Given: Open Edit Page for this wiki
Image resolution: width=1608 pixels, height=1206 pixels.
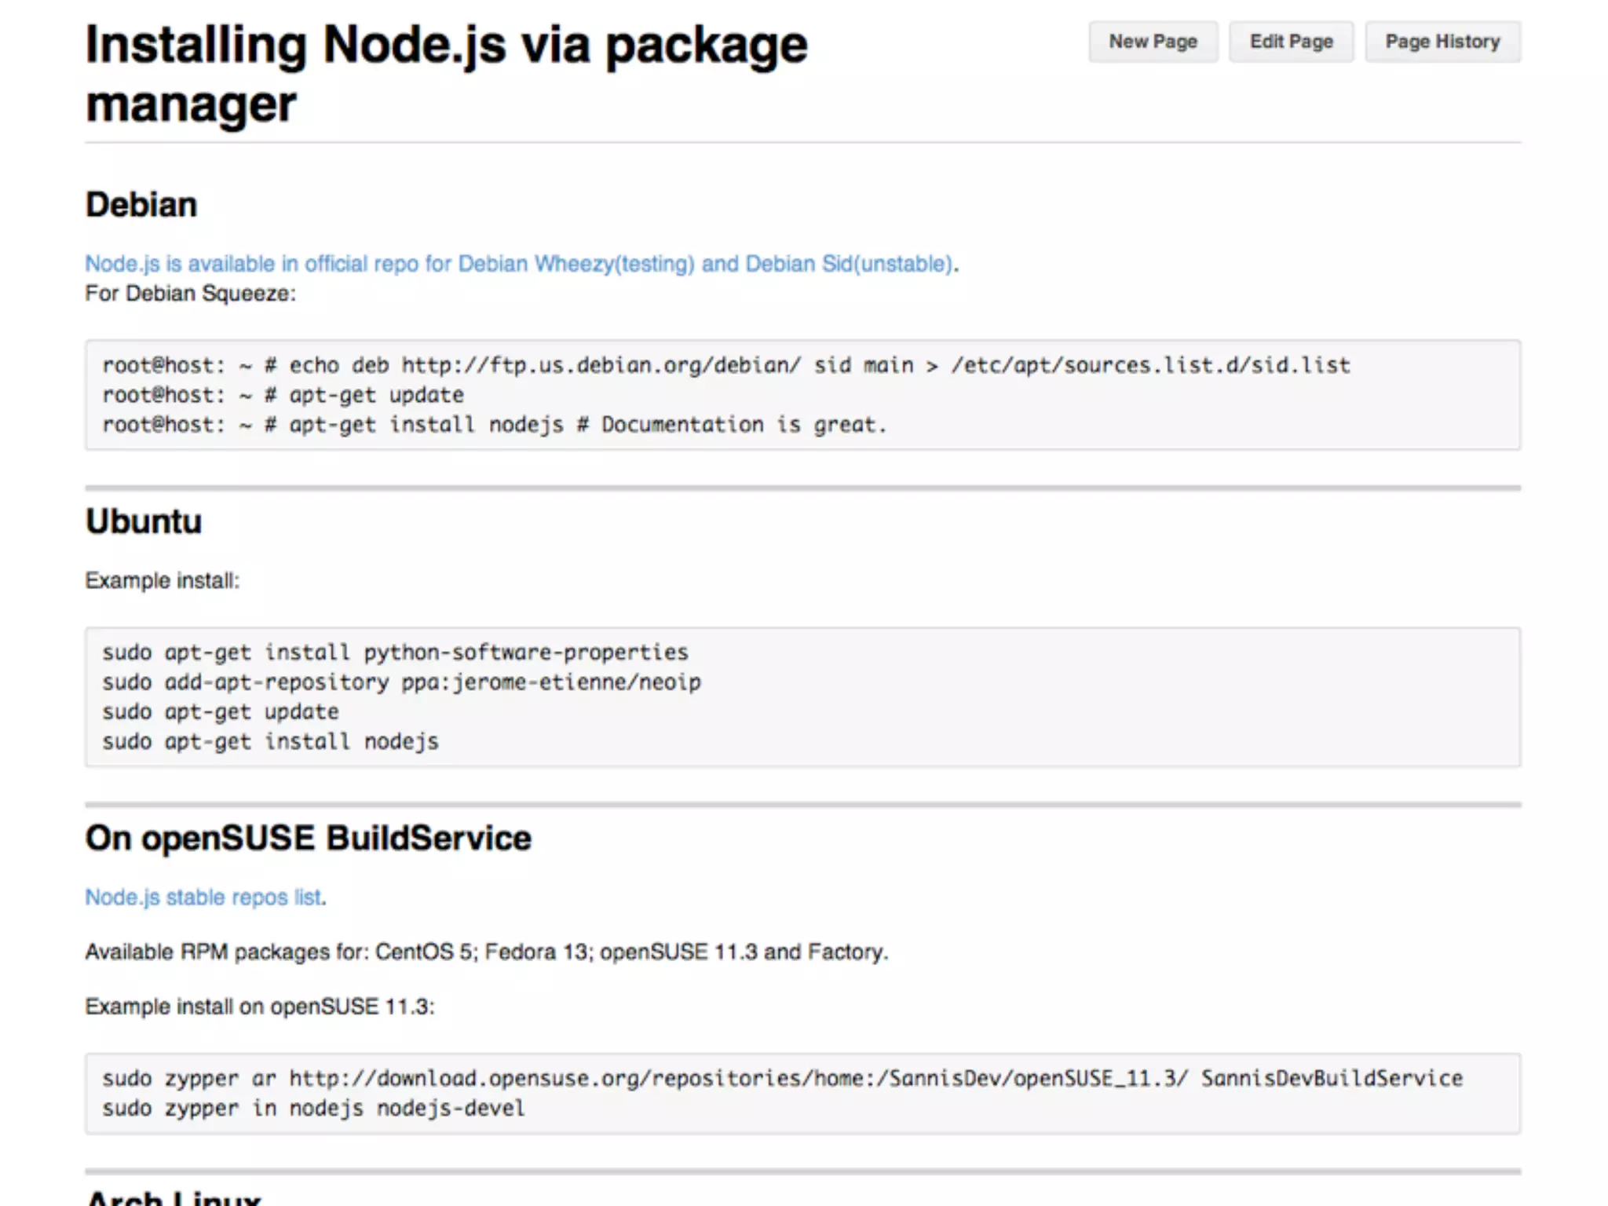Looking at the screenshot, I should coord(1291,42).
